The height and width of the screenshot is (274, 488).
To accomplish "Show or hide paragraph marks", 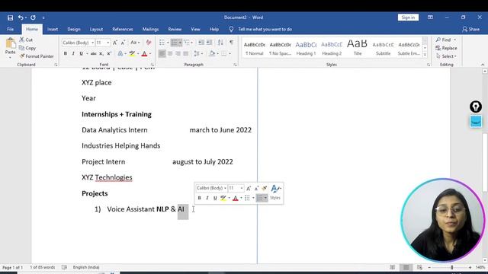I will [x=231, y=43].
